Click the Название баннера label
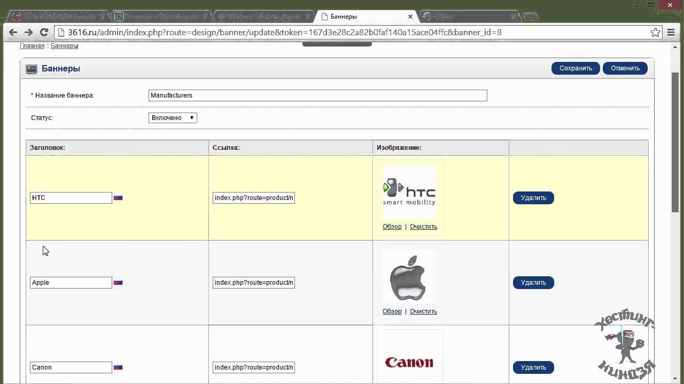 point(63,95)
